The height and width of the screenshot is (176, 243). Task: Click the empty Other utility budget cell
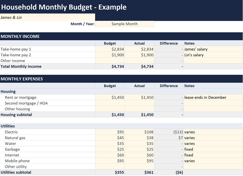point(110,167)
